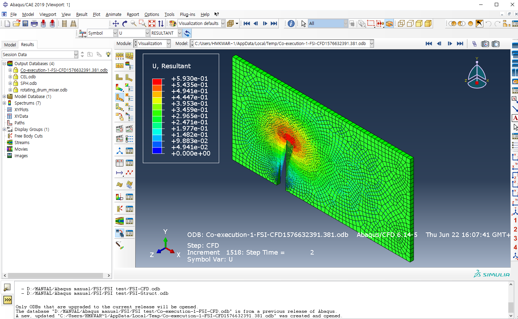The height and width of the screenshot is (319, 518).
Task: Open the Model odb path dropdown
Action: pyautogui.click(x=372, y=44)
